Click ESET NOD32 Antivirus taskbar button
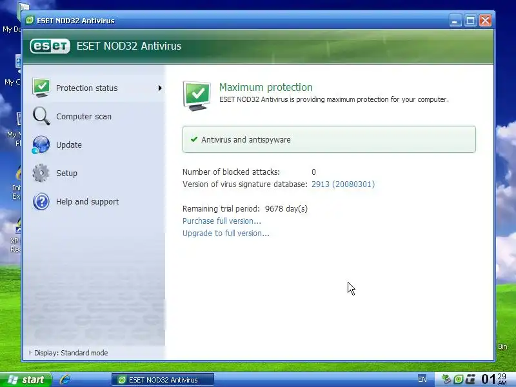Viewport: 516px width, 387px height. coord(163,379)
